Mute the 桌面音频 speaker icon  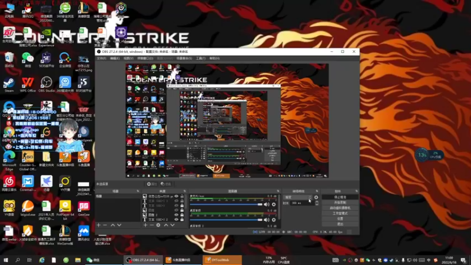[x=267, y=220]
